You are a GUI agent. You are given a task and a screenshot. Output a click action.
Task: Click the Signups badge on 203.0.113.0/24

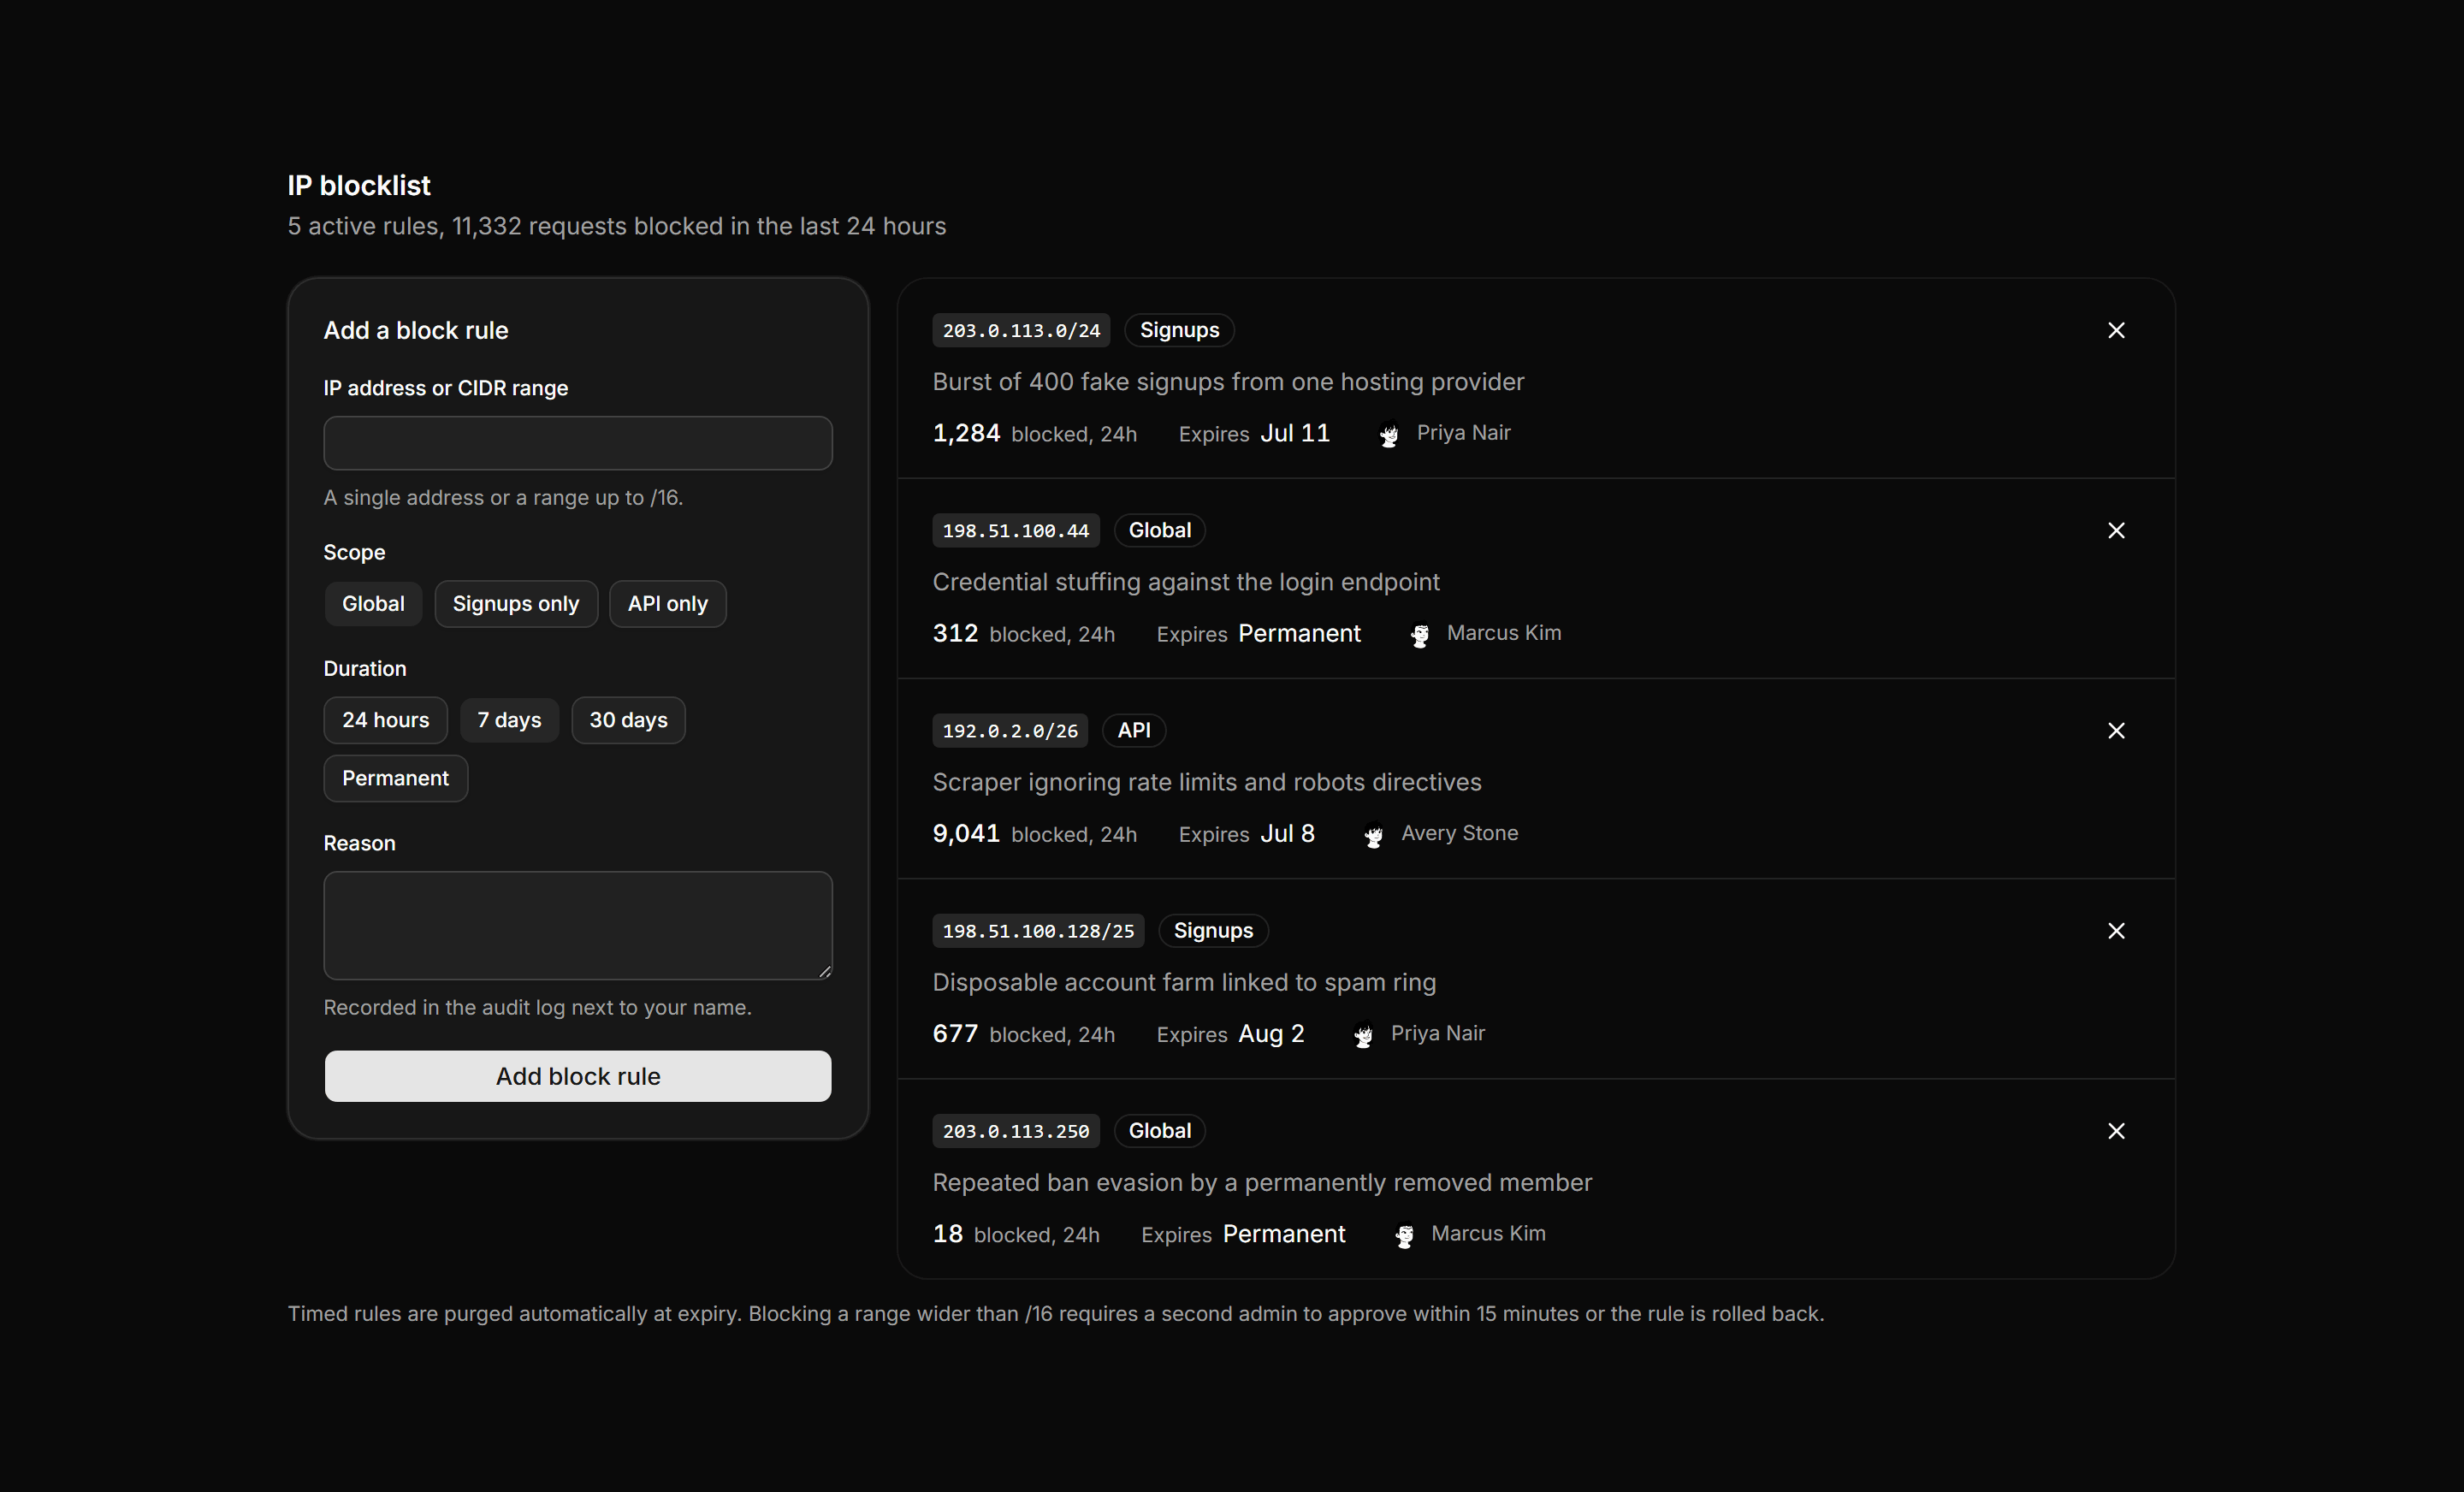click(1179, 330)
